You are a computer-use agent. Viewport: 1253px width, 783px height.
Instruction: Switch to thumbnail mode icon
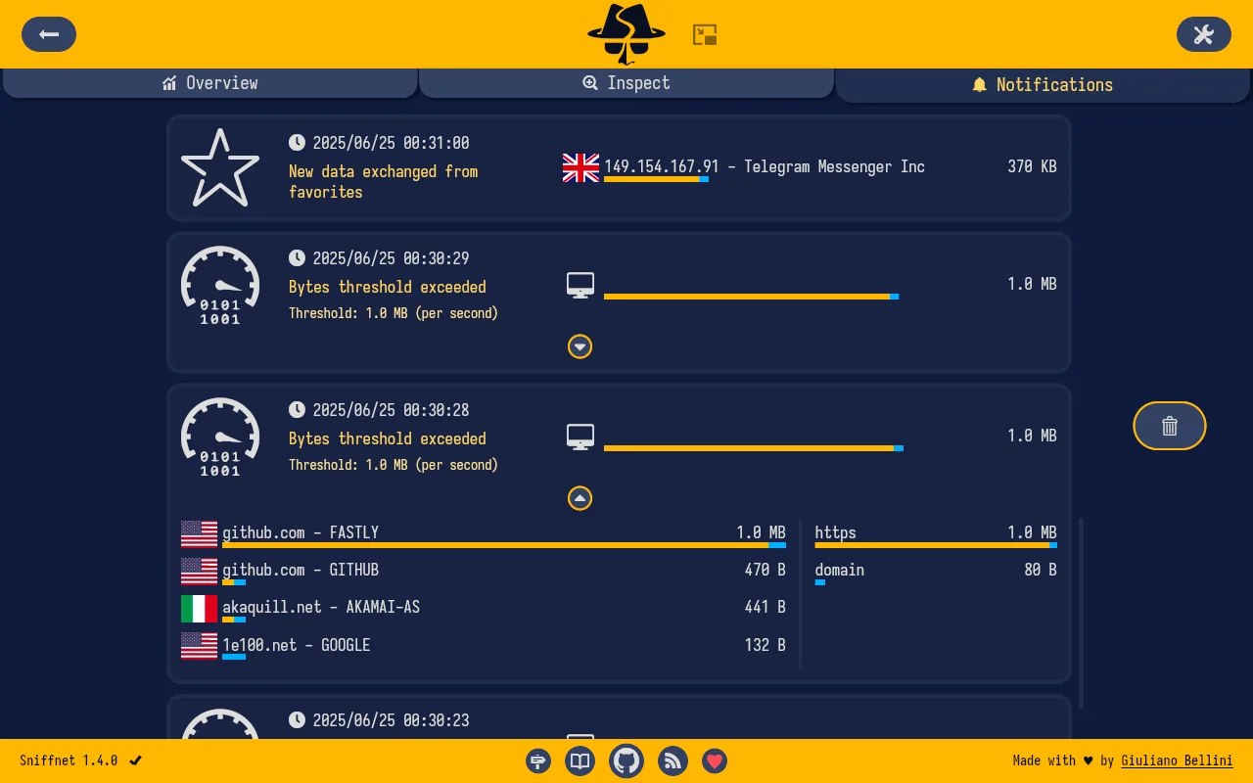coord(705,35)
